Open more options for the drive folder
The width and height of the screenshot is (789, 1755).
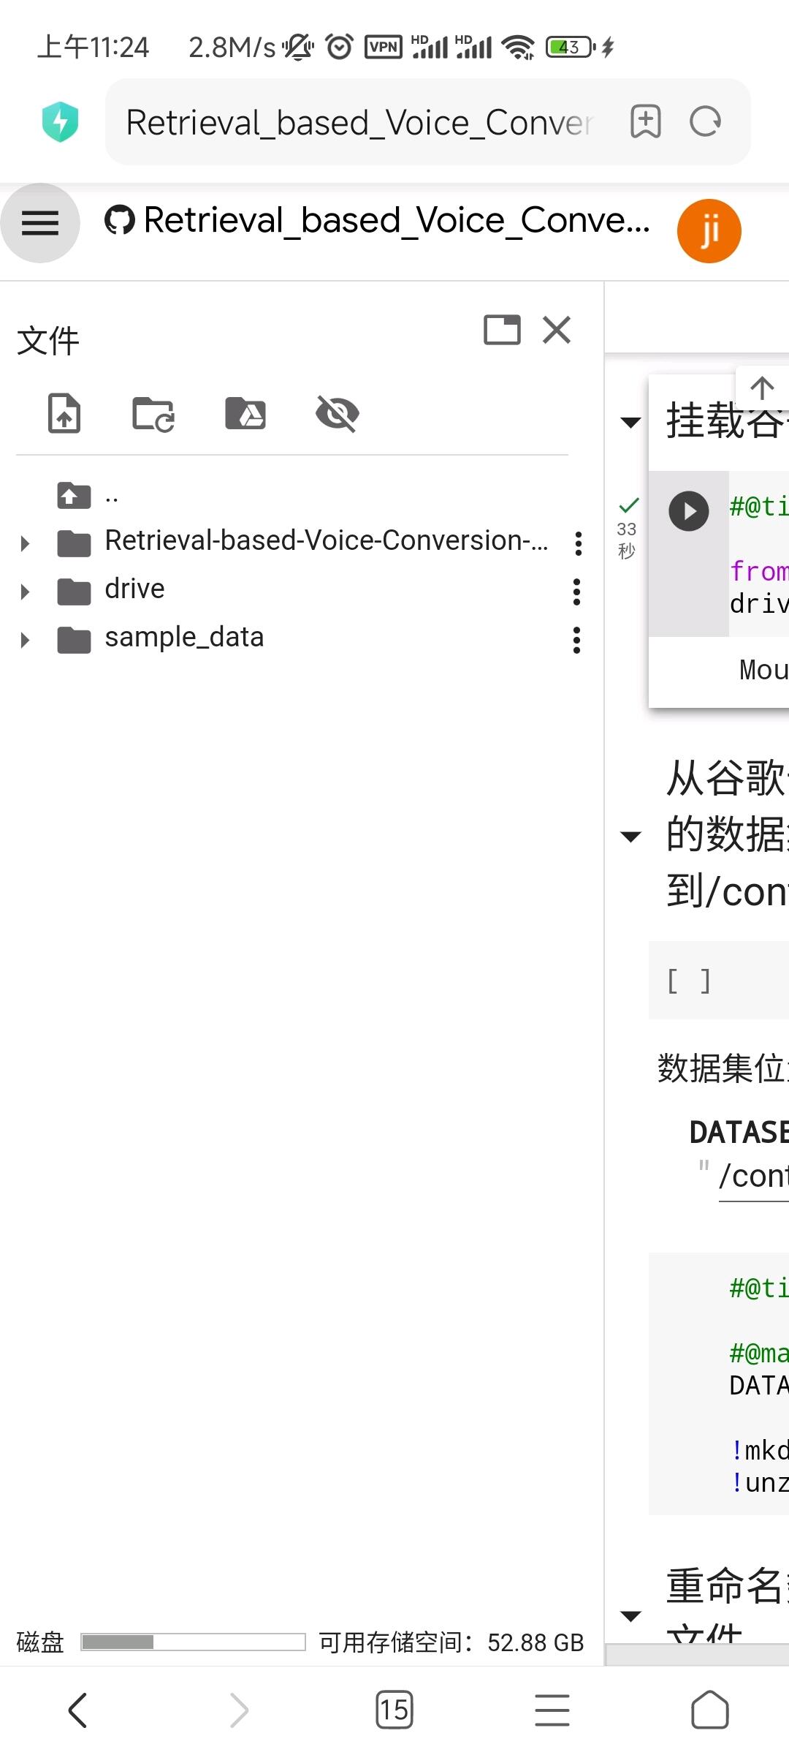(x=577, y=592)
